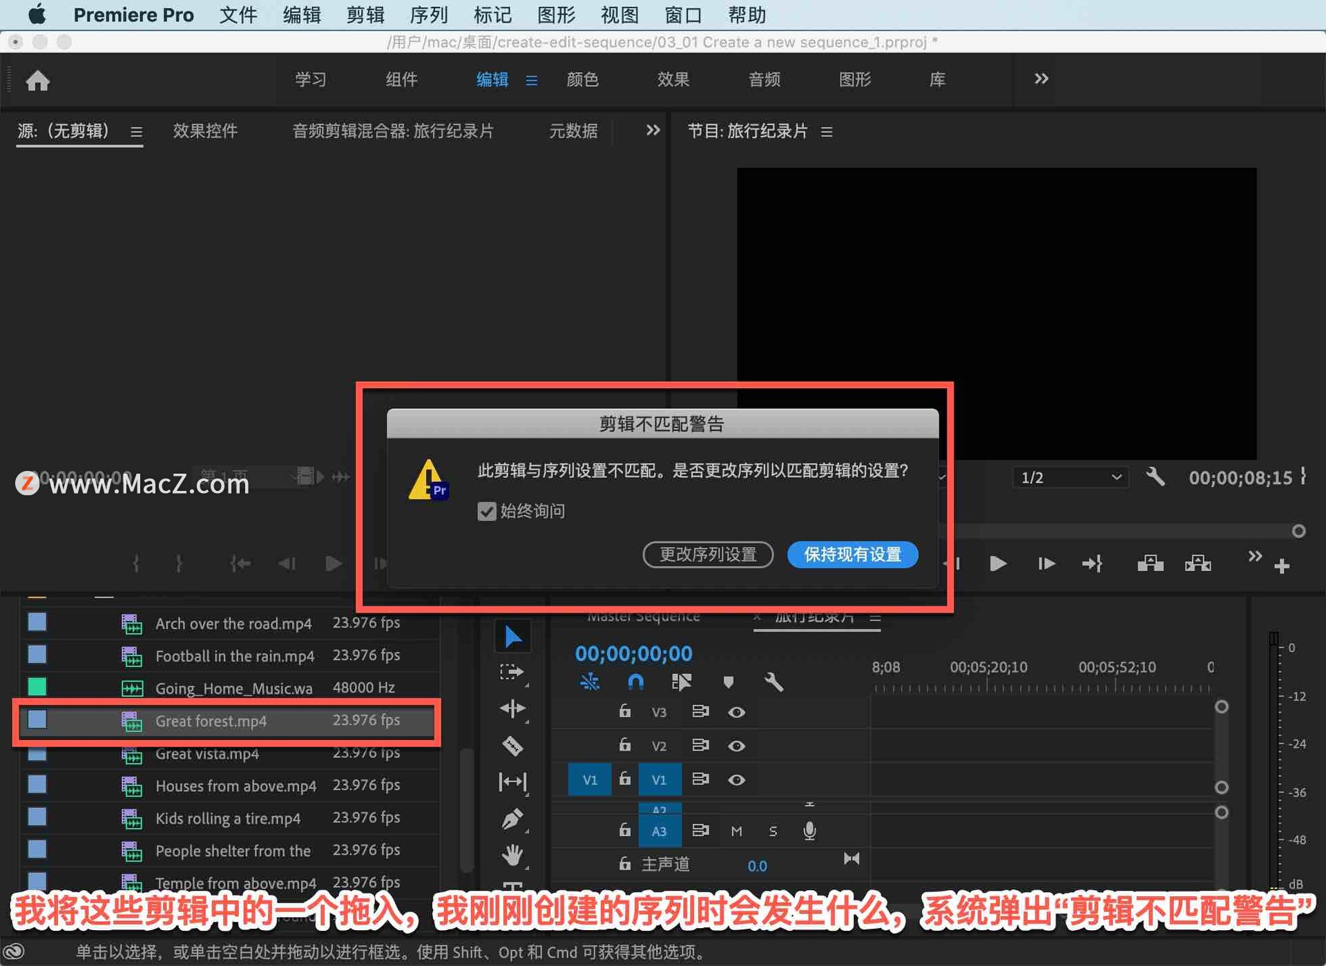Click 保持现有设置 button
This screenshot has height=966, width=1326.
click(x=852, y=554)
